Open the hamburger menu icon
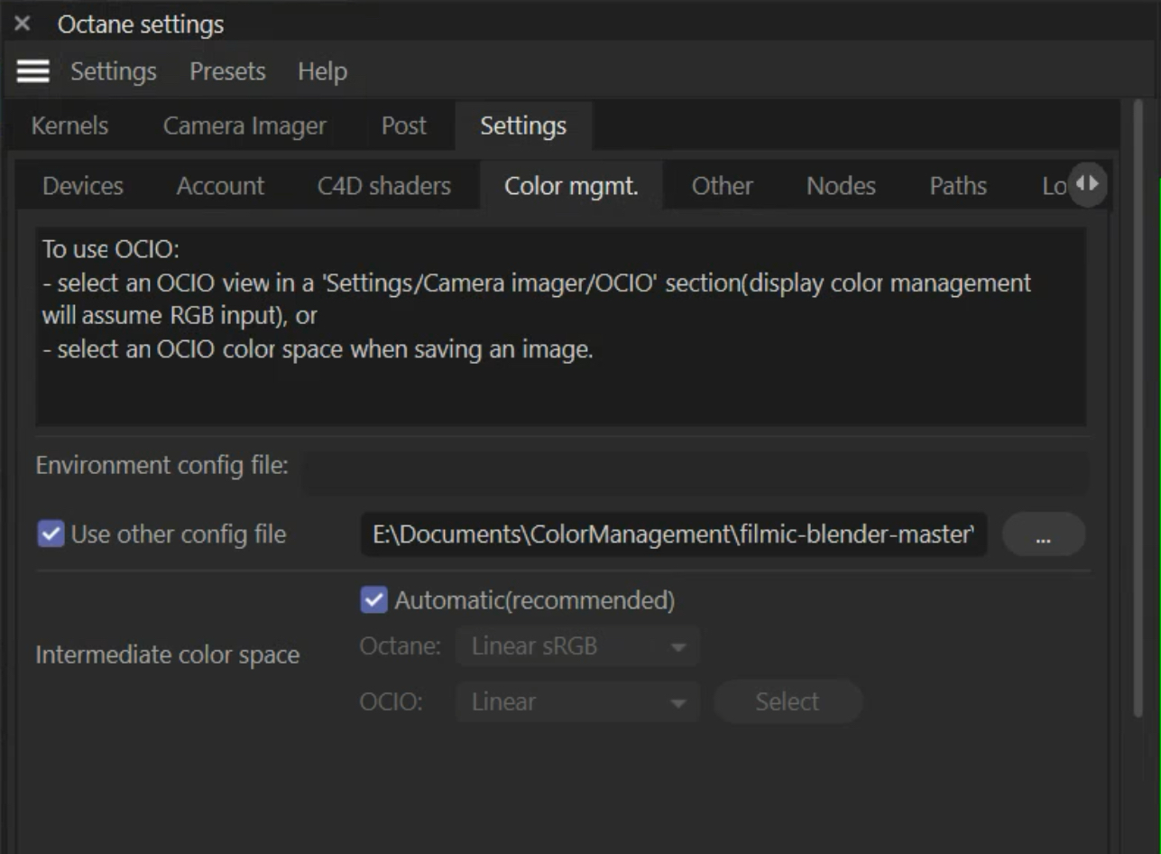 33,71
